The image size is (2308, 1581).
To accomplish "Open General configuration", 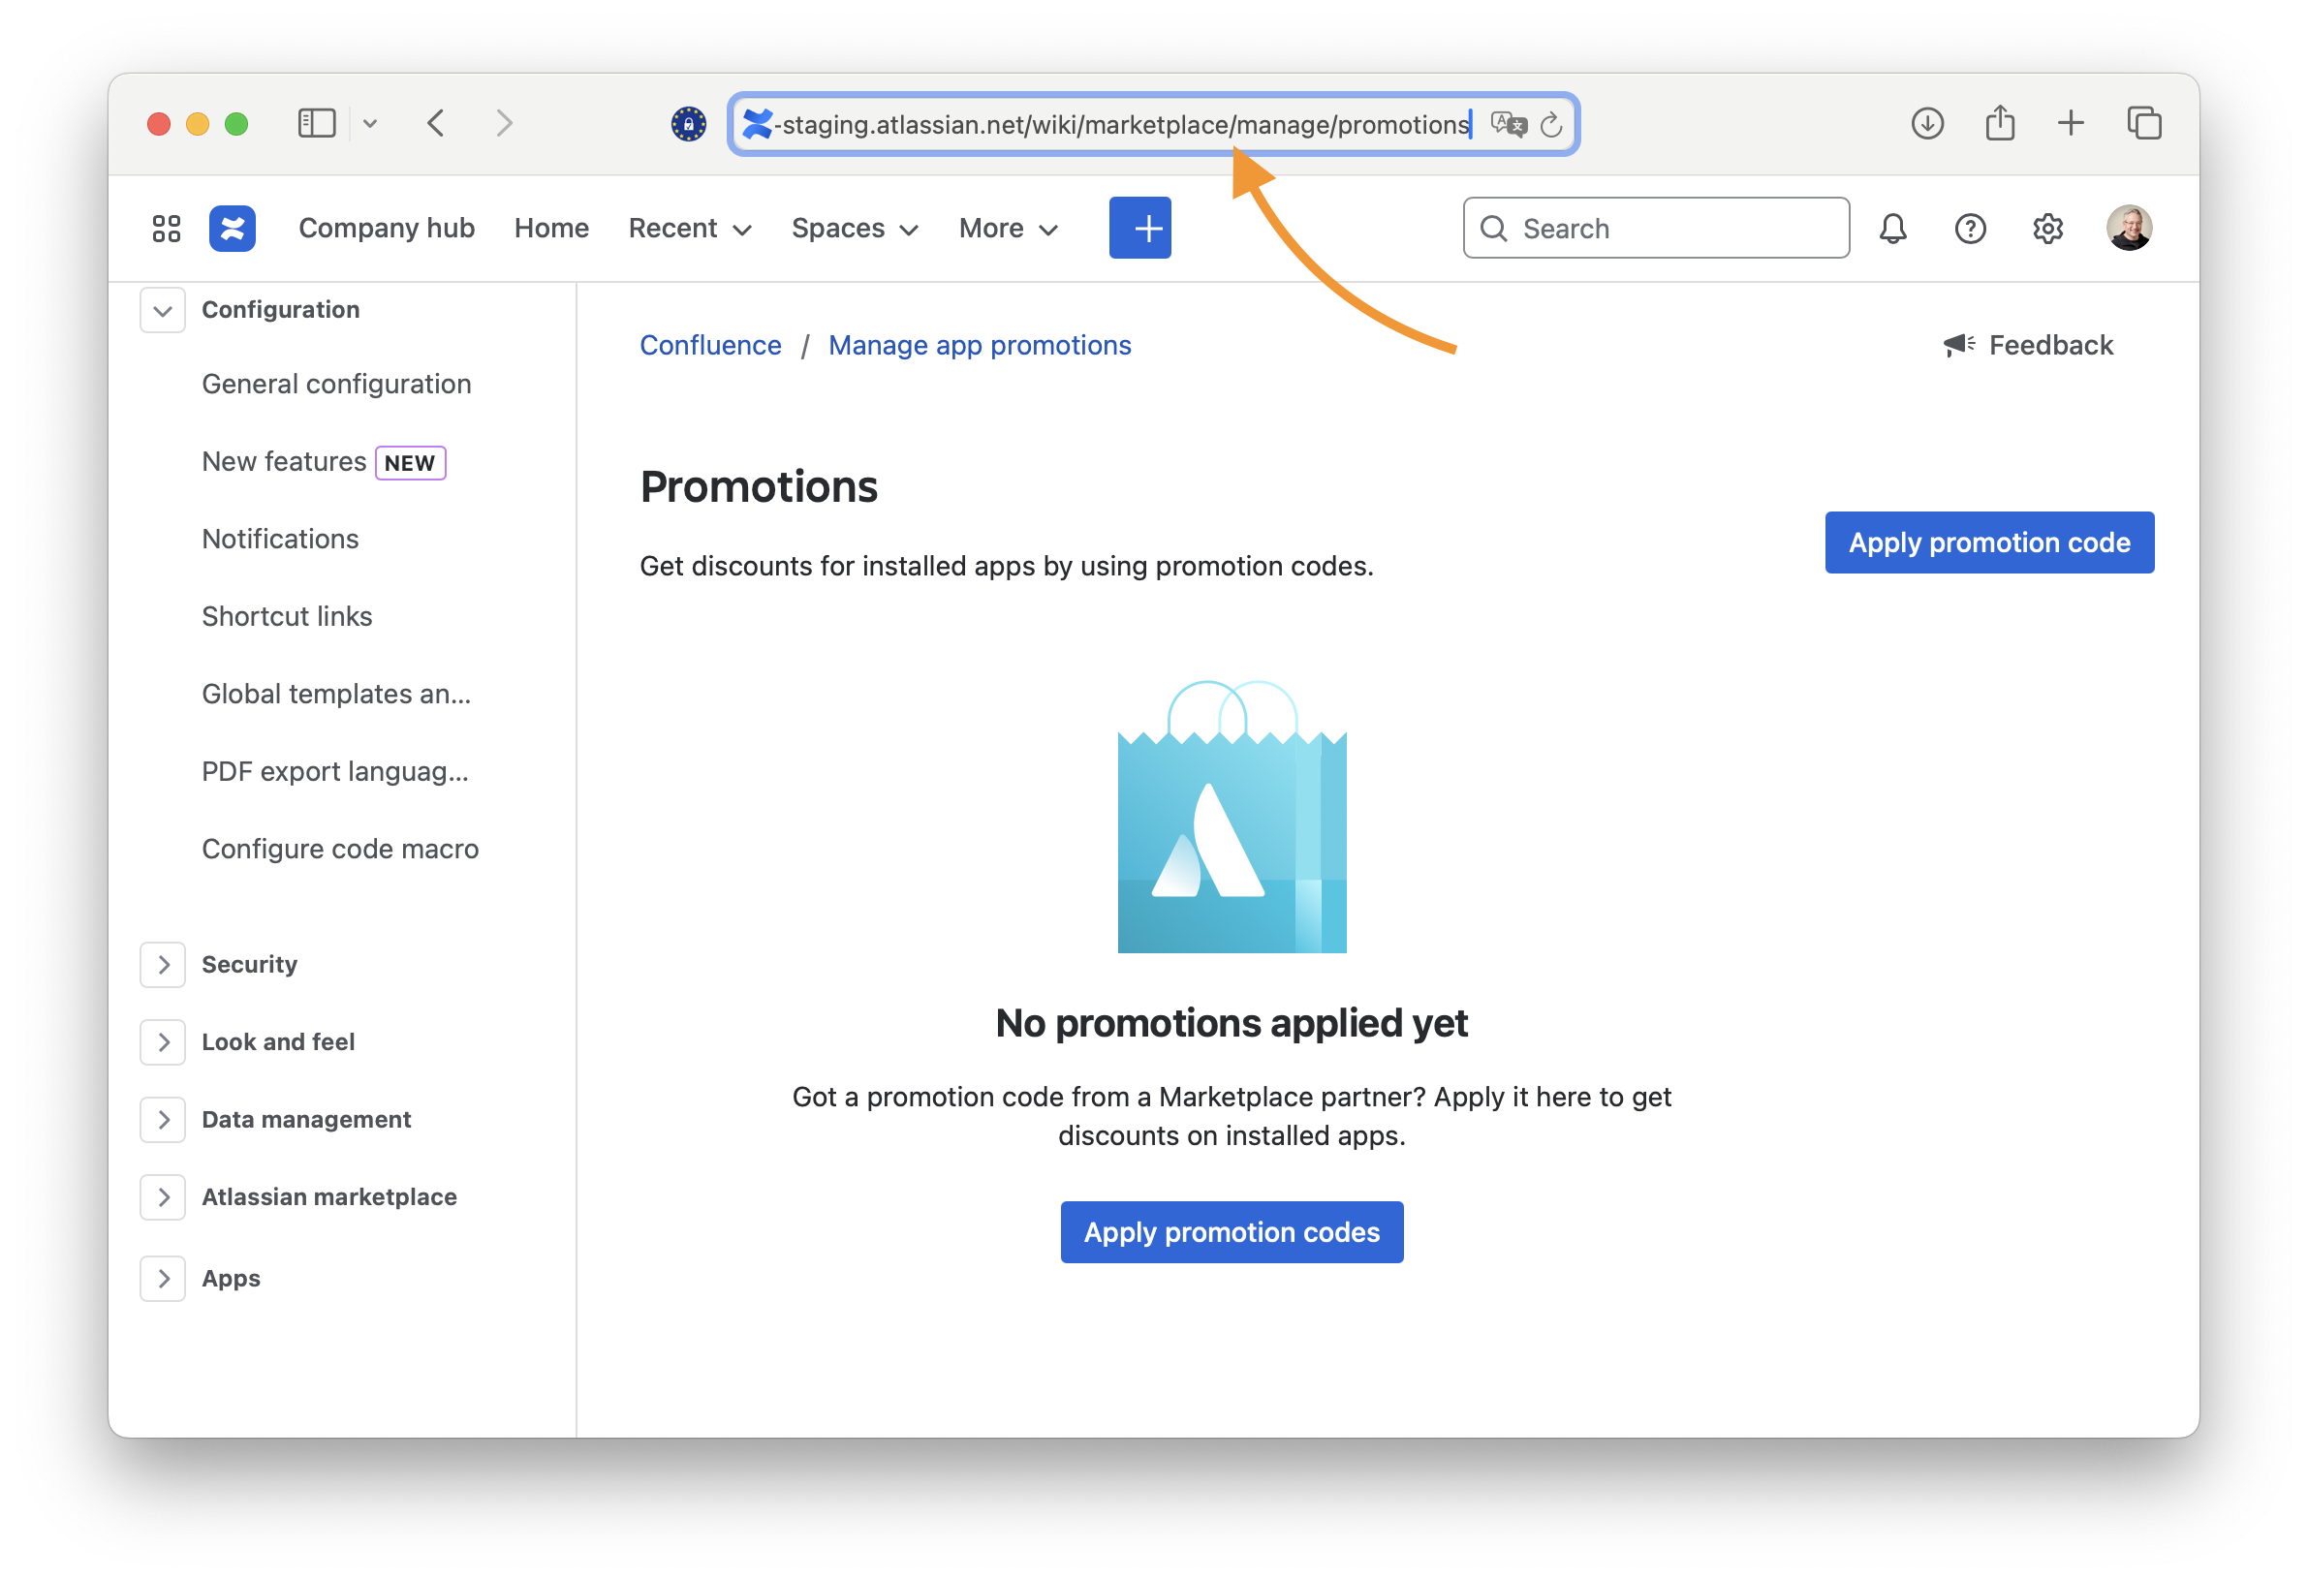I will pyautogui.click(x=336, y=385).
